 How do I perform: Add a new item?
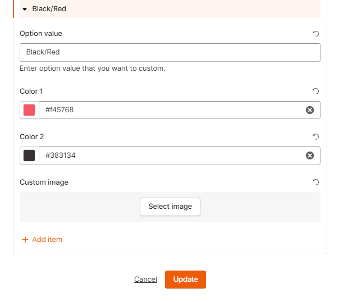point(42,240)
